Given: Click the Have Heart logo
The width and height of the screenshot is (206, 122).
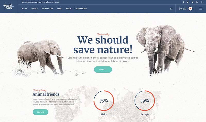Looking at the screenshot, I should click(8, 6).
